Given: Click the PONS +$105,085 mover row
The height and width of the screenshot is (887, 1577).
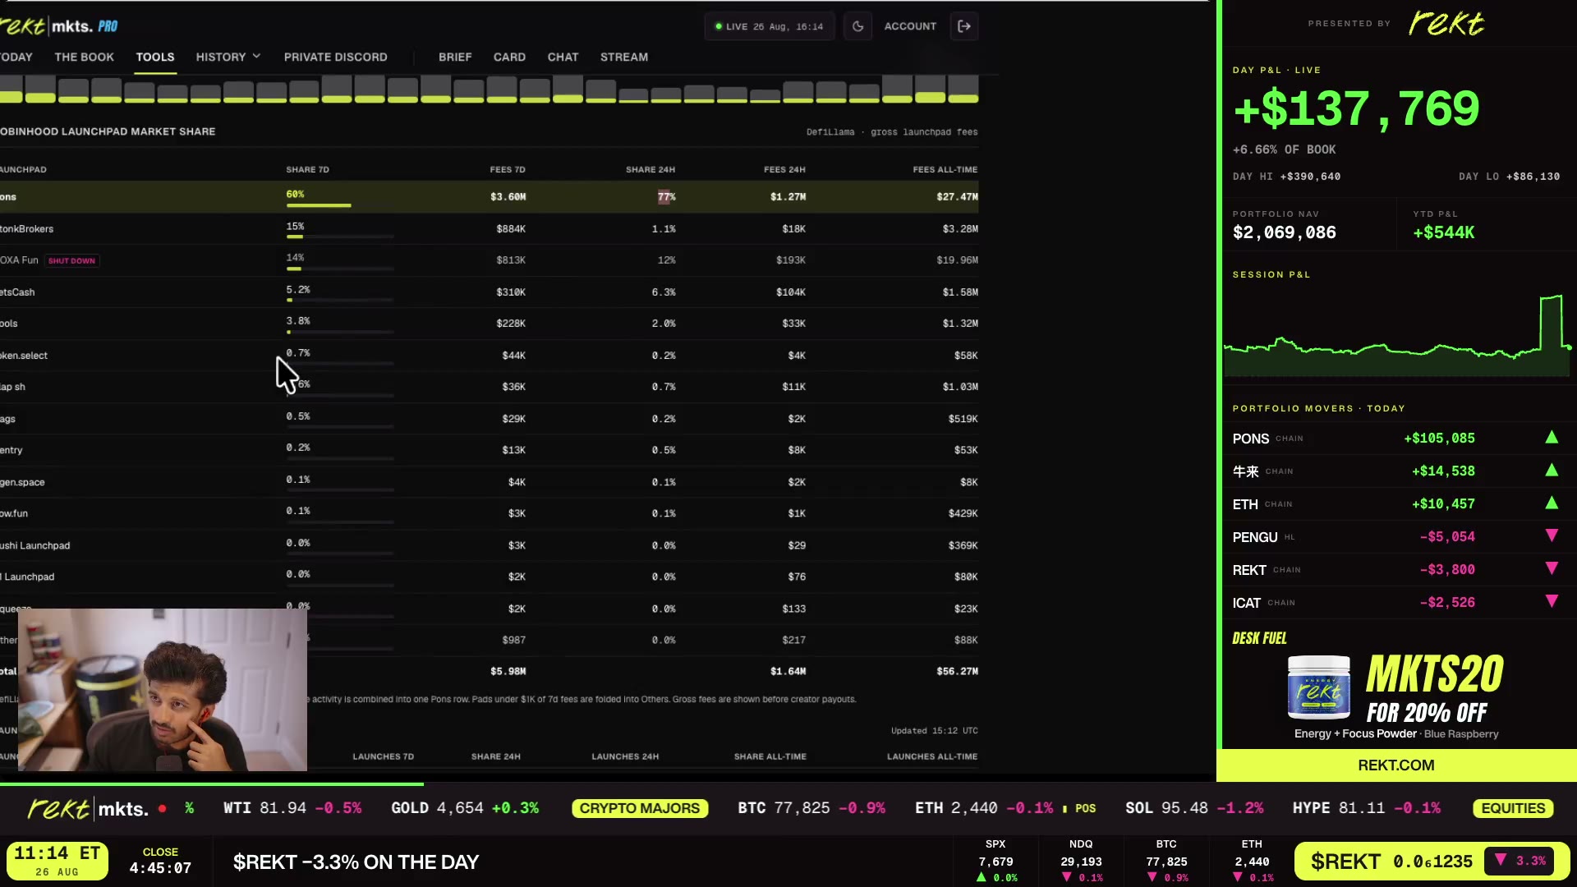Looking at the screenshot, I should click(1396, 439).
